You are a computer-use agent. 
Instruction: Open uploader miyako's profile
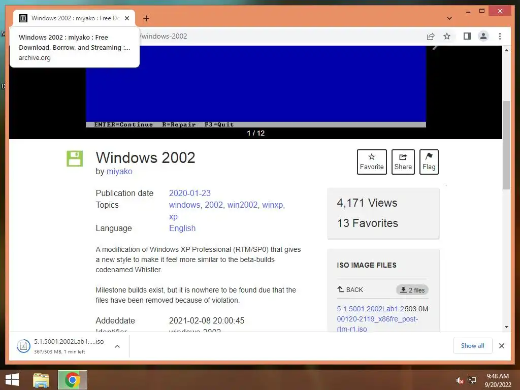(119, 172)
